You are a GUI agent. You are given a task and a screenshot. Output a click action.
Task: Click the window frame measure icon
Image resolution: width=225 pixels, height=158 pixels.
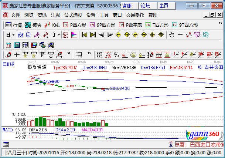coord(79,55)
